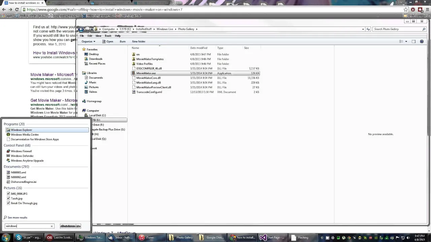Change view icon in Explorer toolbar

tap(401, 41)
